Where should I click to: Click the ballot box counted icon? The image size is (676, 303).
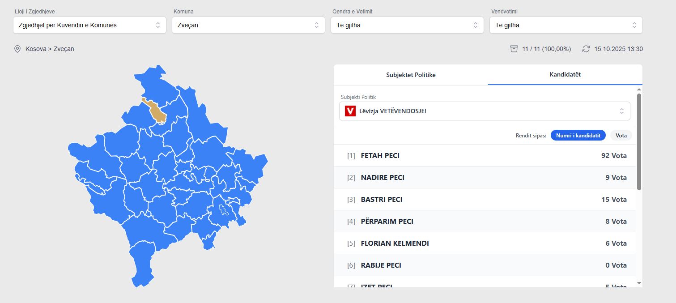[514, 49]
